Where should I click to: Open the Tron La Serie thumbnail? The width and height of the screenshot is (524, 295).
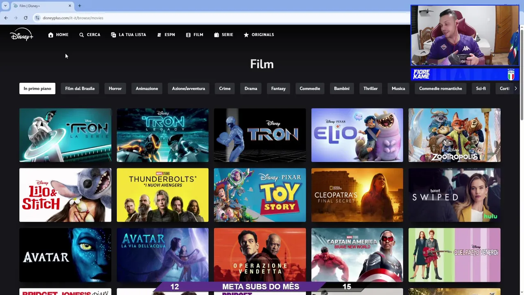[65, 135]
